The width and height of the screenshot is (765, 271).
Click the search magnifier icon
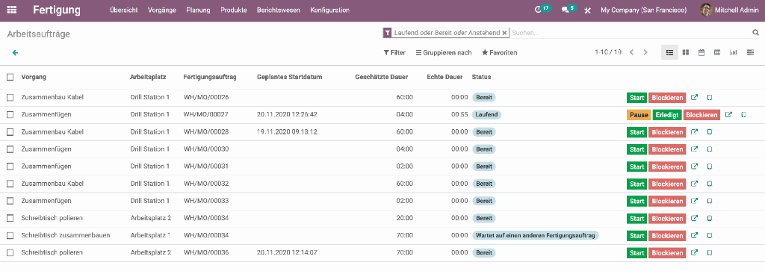756,33
